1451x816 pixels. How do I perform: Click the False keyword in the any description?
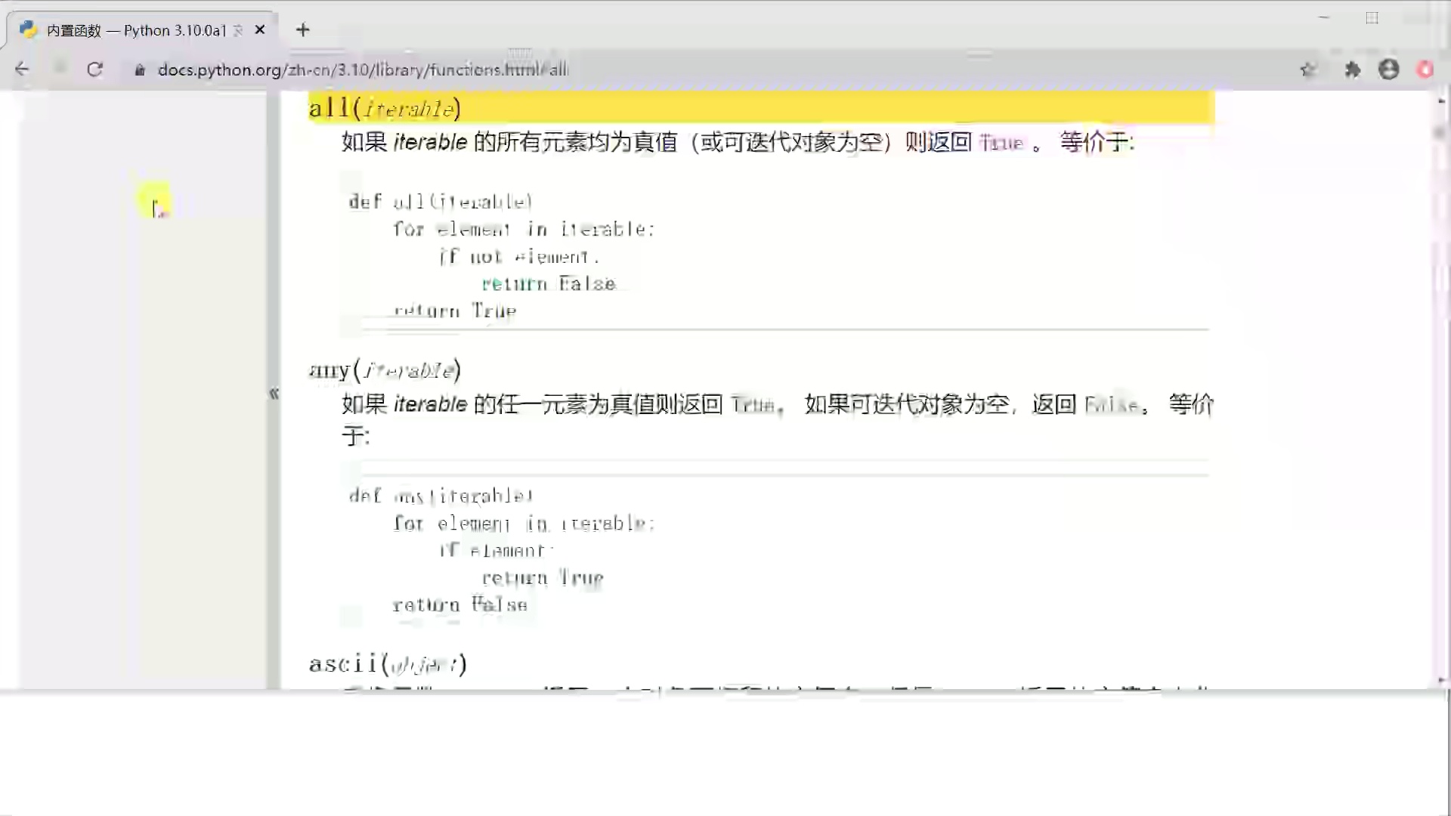tap(1112, 404)
